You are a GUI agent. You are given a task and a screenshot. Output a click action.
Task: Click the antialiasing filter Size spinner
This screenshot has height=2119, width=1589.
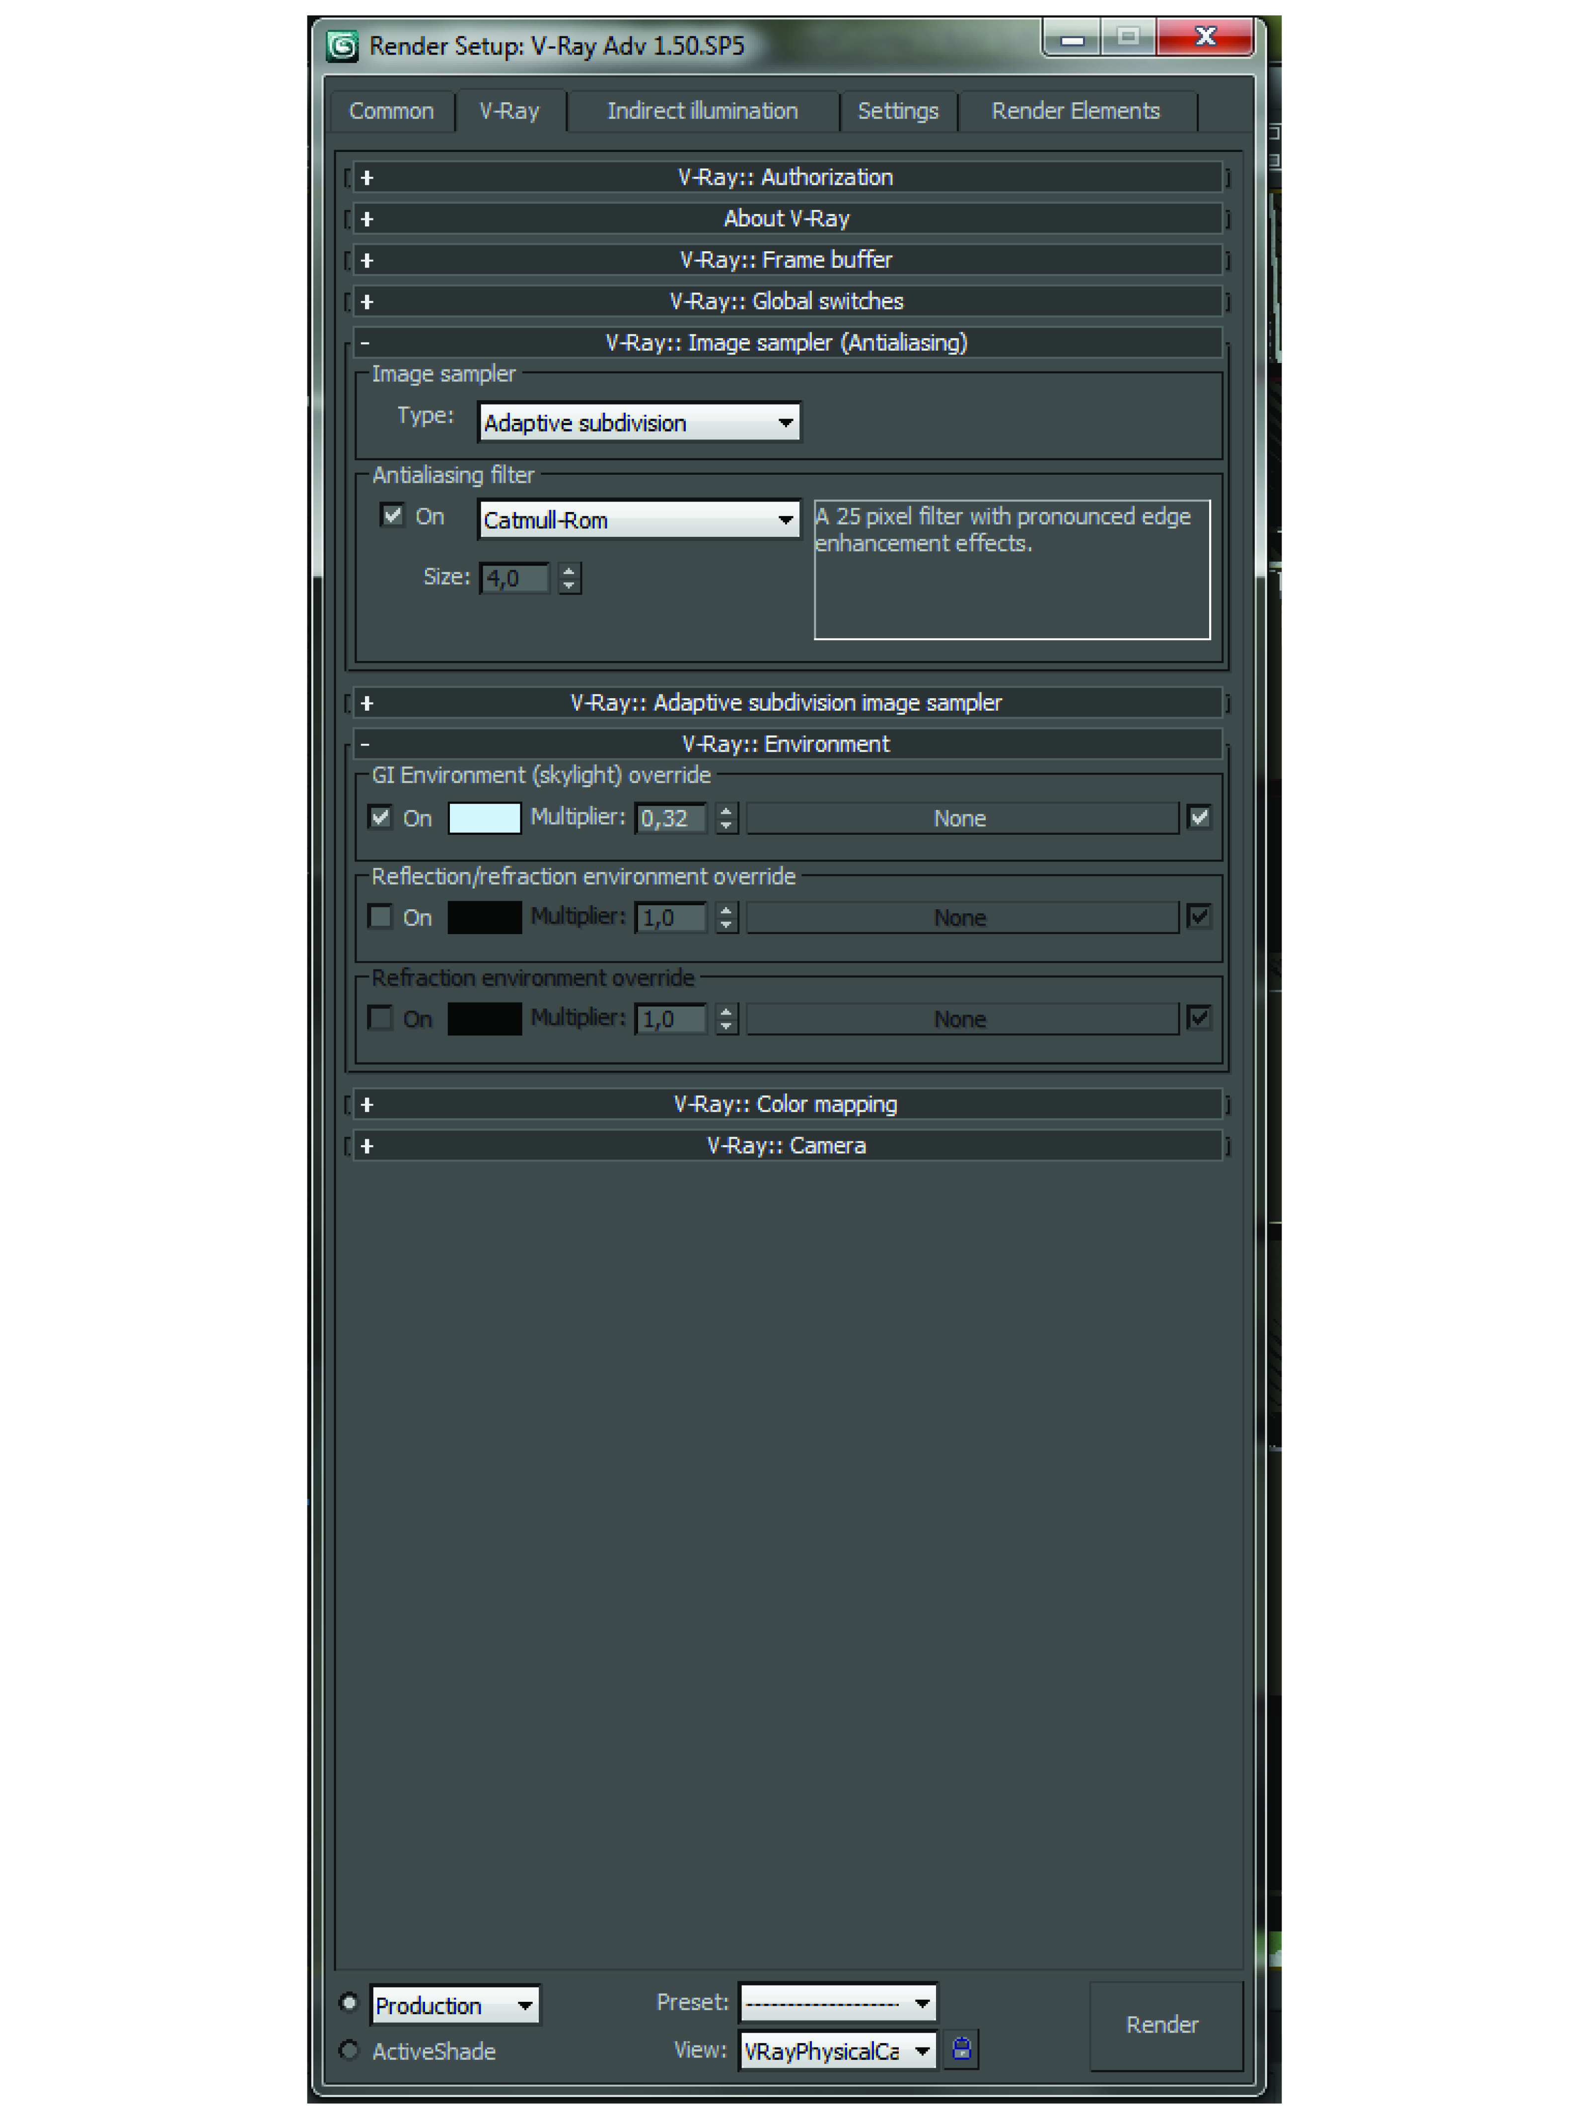pyautogui.click(x=569, y=578)
